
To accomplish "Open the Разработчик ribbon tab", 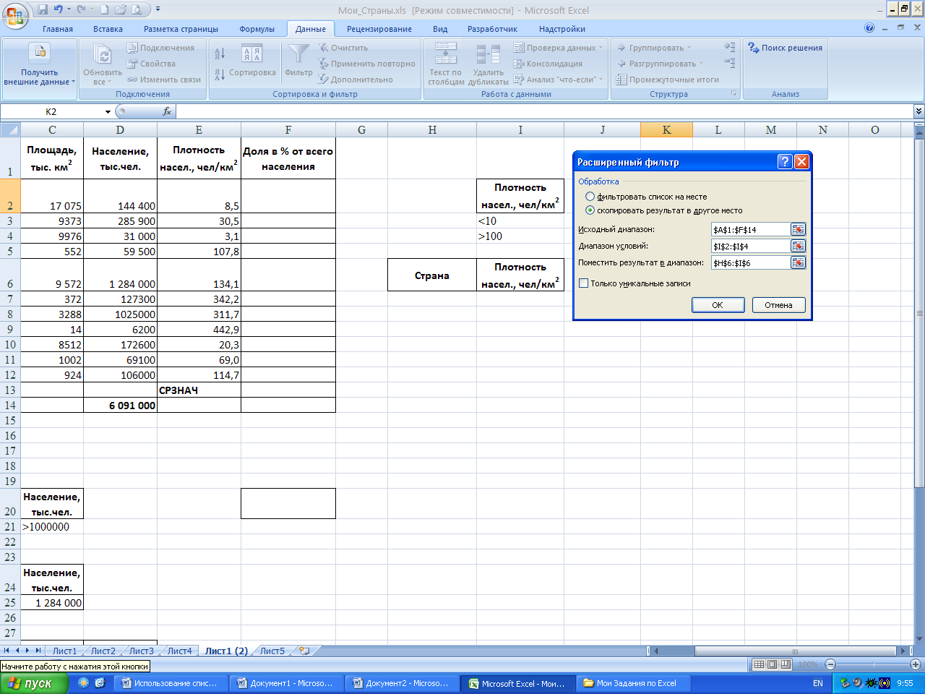I will tap(492, 29).
